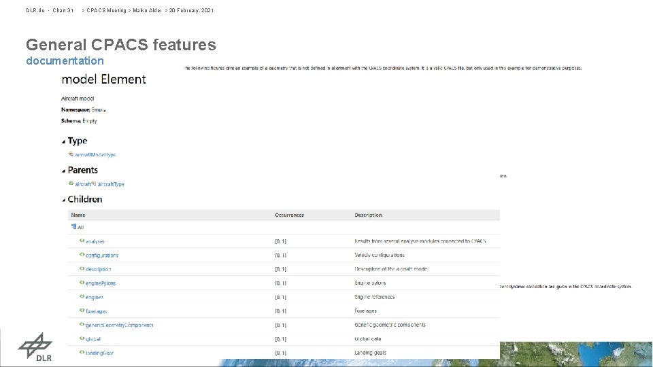Select the Namespace: Empty line

[x=83, y=110]
